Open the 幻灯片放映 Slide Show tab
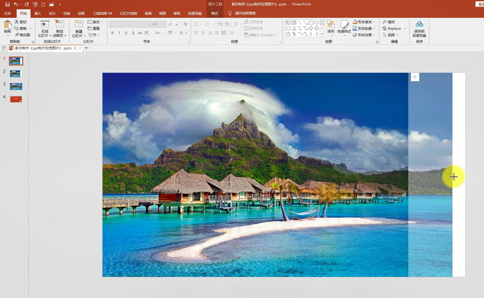The width and height of the screenshot is (484, 298). 128,13
